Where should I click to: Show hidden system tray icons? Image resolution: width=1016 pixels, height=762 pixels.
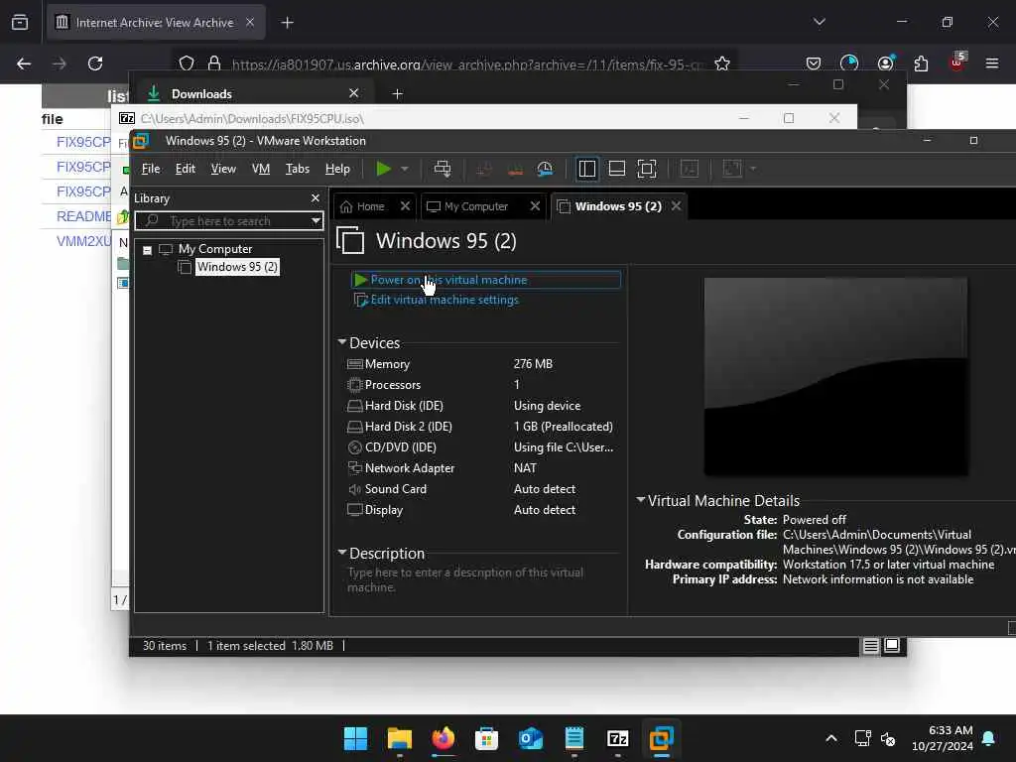[831, 738]
